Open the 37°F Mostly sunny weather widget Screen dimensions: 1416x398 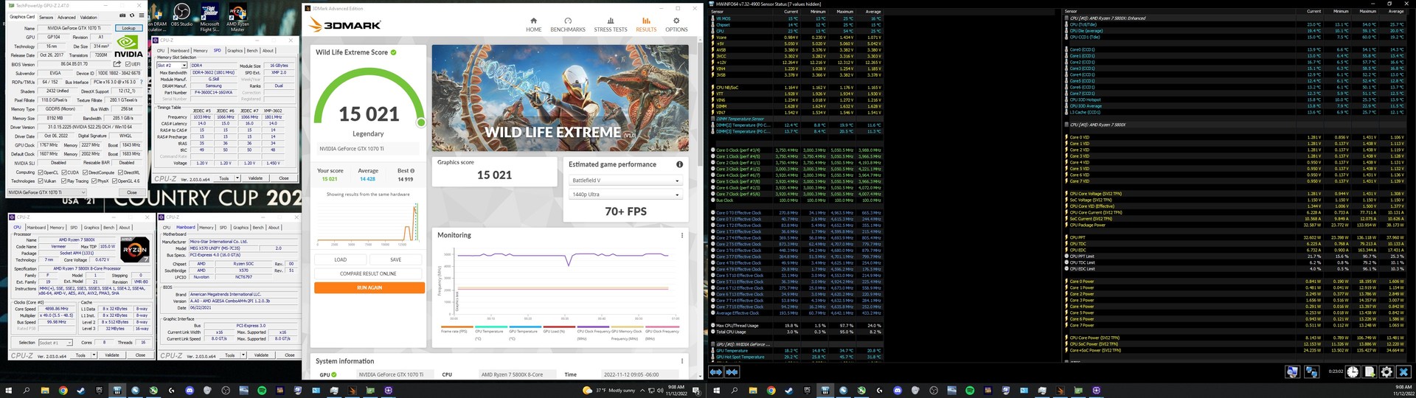608,391
